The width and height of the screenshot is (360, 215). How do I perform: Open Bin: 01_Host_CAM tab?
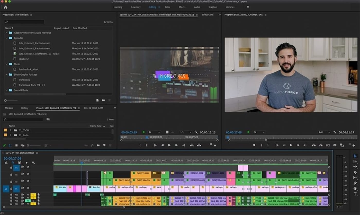[93, 108]
